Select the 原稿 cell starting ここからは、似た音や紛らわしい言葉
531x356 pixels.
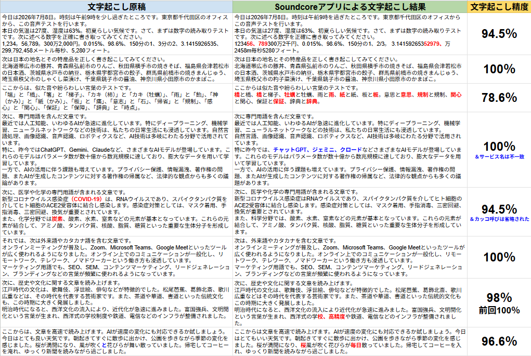pyautogui.click(x=116, y=98)
